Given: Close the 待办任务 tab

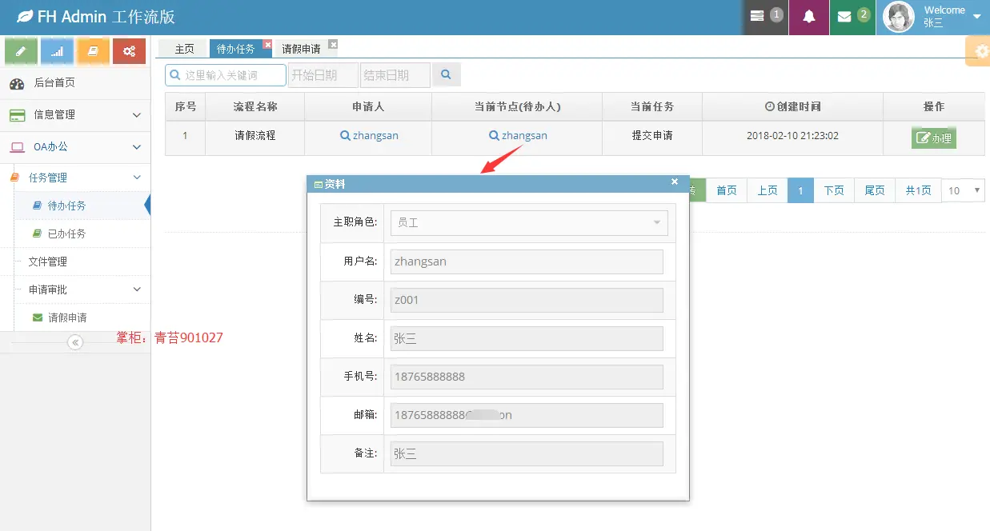Looking at the screenshot, I should [x=267, y=44].
